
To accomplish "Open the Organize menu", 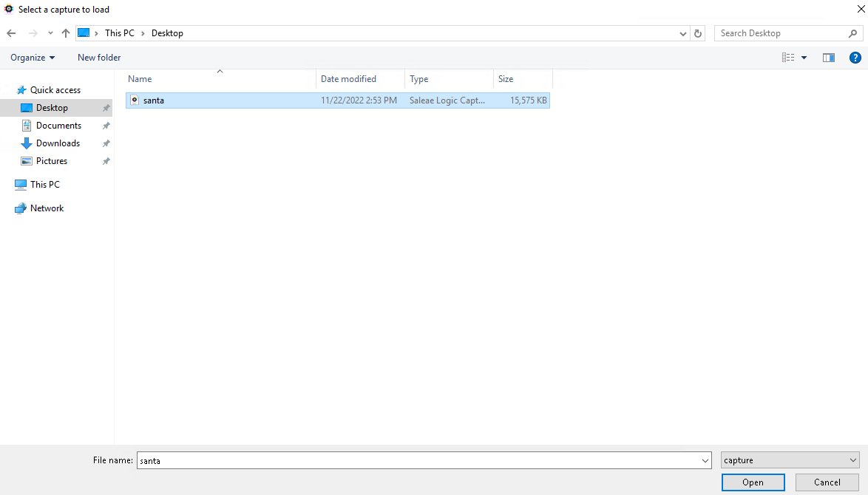I will coord(33,58).
